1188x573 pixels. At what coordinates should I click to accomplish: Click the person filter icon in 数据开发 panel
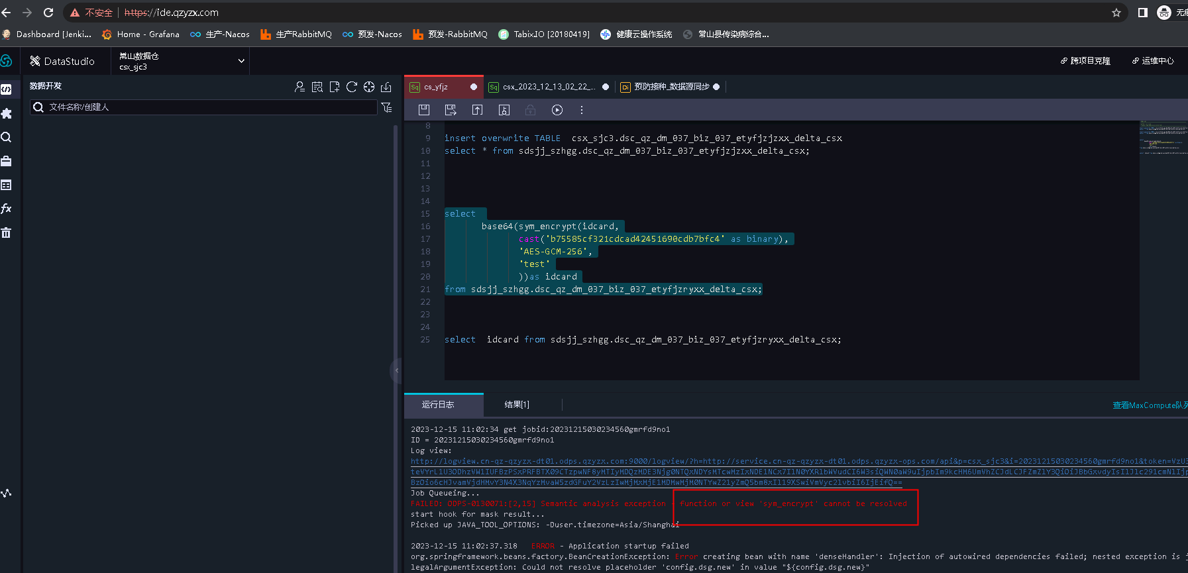coord(300,87)
